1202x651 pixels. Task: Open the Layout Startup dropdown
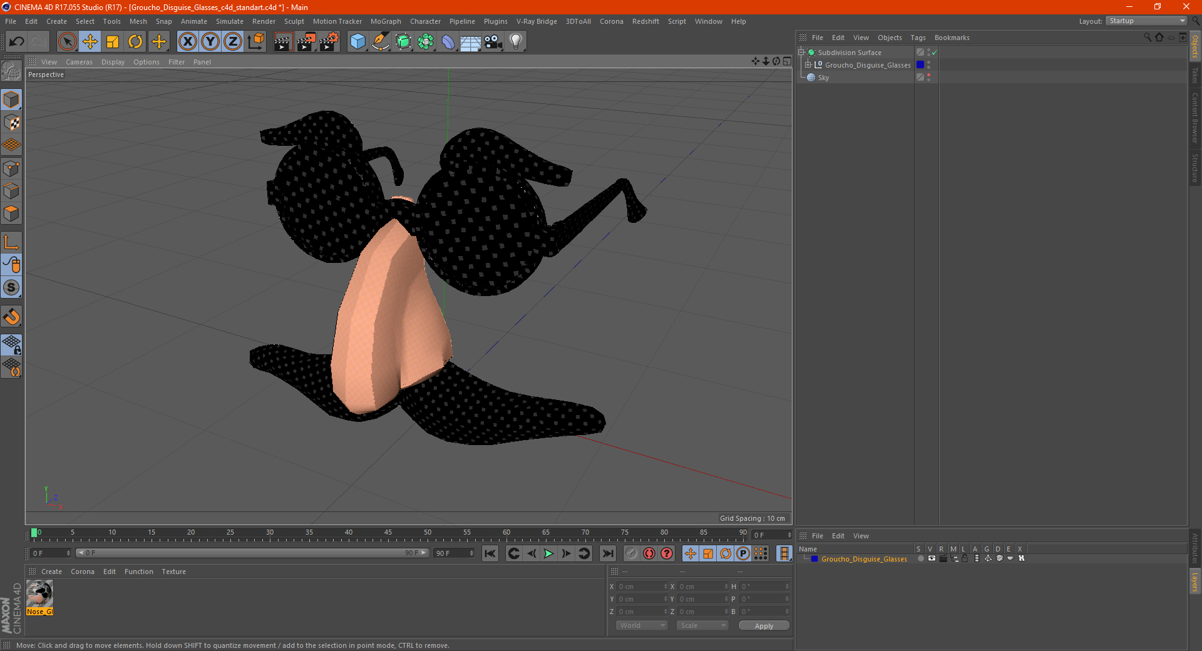pos(1147,21)
